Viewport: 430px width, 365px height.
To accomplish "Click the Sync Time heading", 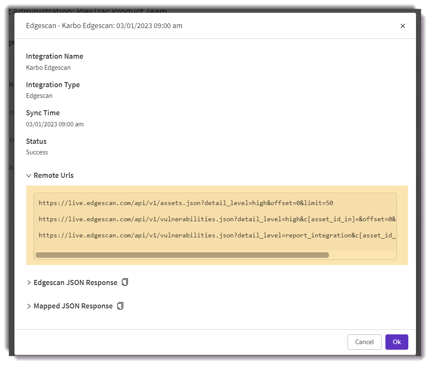I will tap(43, 113).
